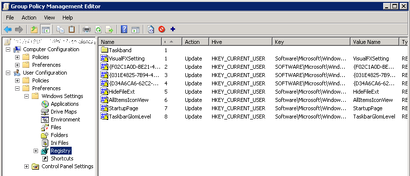
Task: Select the Computer Configuration tree node
Action: pyautogui.click(x=51, y=49)
